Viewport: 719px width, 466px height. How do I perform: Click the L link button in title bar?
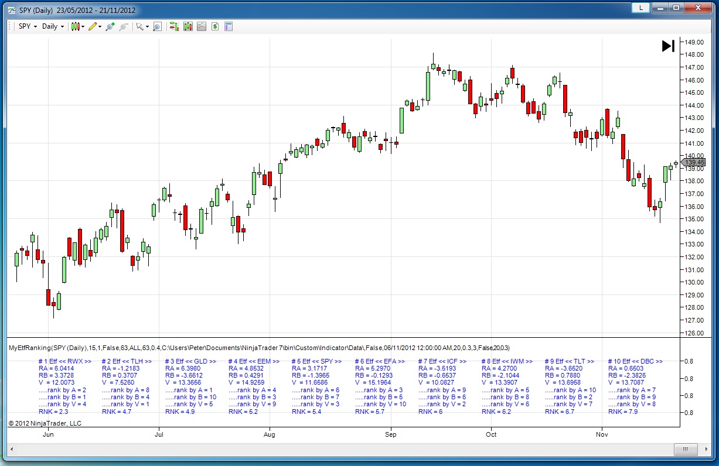click(x=640, y=8)
